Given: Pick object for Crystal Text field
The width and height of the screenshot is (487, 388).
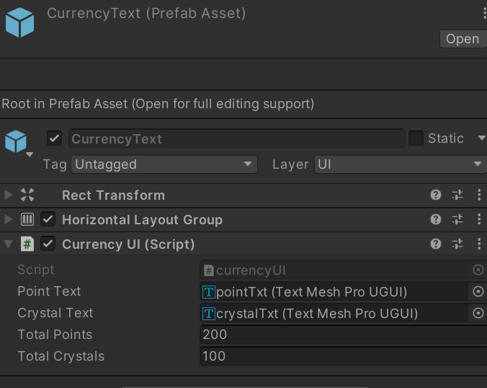Looking at the screenshot, I should point(478,313).
